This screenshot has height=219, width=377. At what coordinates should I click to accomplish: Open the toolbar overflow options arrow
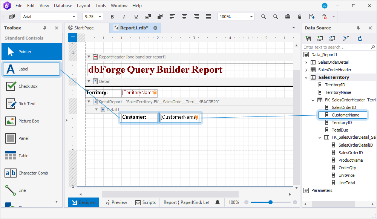coord(334,17)
